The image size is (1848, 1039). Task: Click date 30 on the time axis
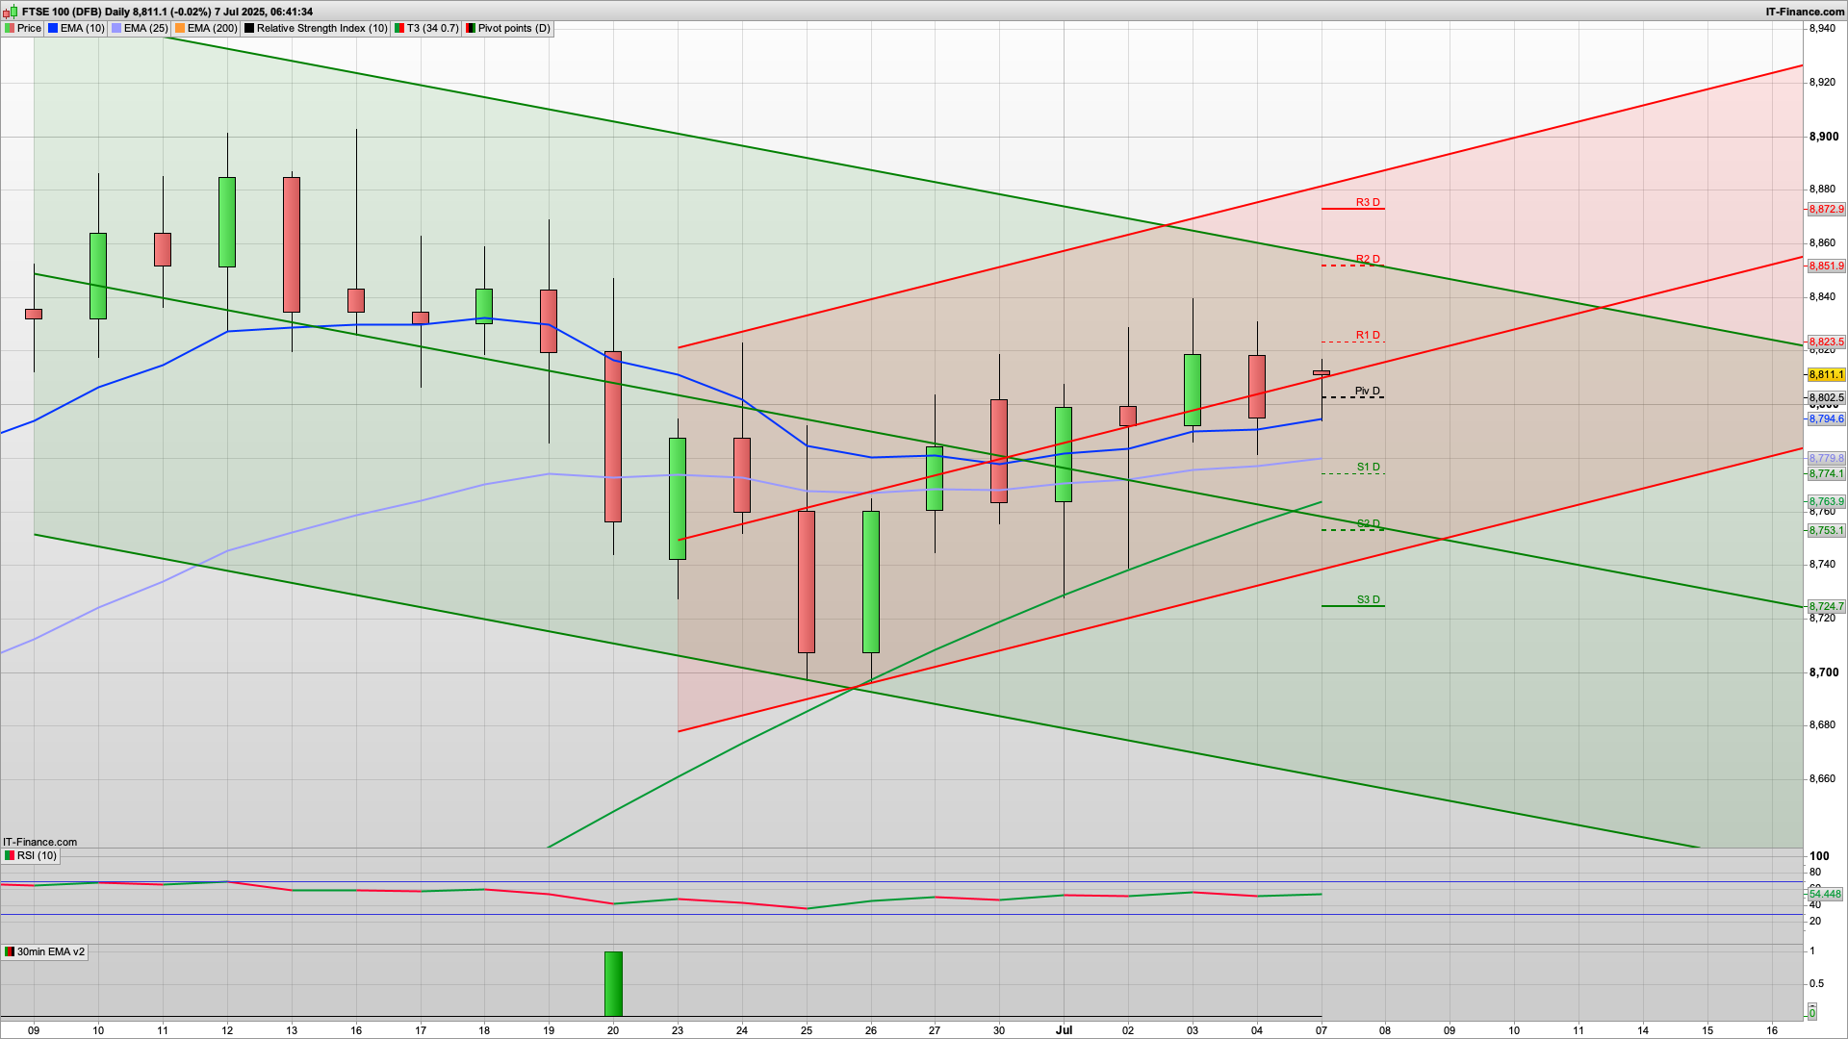point(999,1030)
